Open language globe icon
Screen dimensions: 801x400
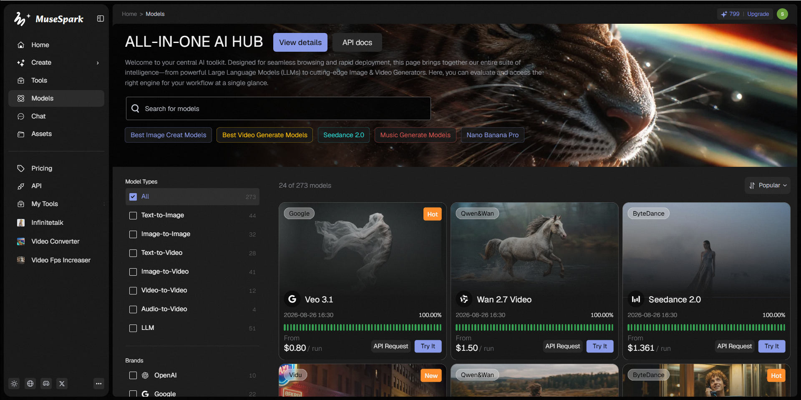coord(30,384)
